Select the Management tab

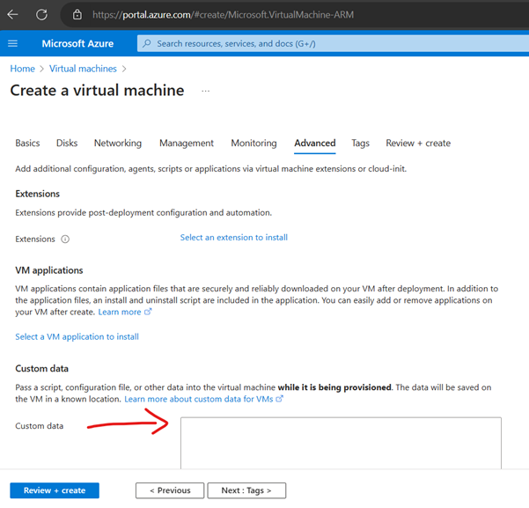(x=187, y=144)
